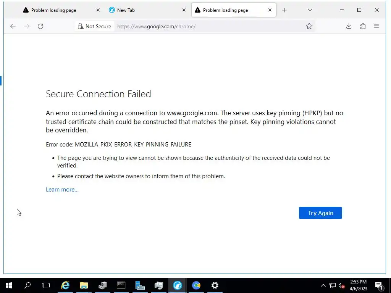Click the Try Again button
Image resolution: width=391 pixels, height=293 pixels.
click(320, 213)
